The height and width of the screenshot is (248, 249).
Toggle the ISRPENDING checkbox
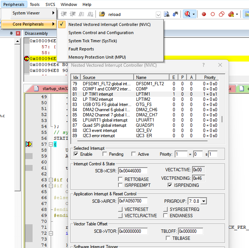point(170,185)
